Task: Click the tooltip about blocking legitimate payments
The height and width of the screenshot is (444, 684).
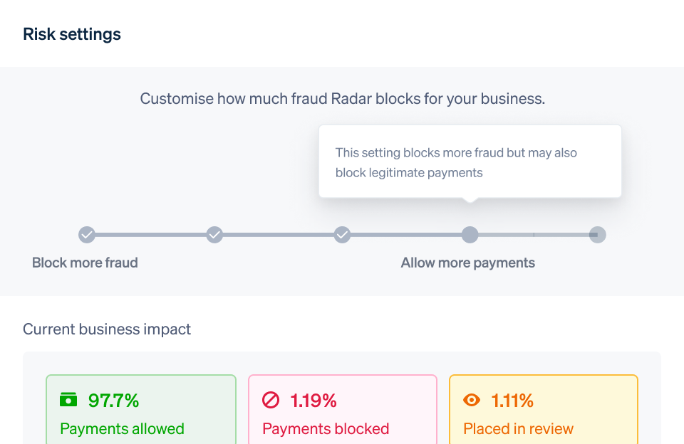Action: (470, 162)
